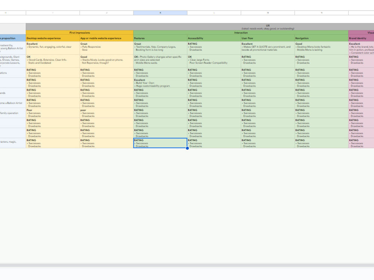
Task: Click the capitalized 'Poor' desktop experience cell
Action: pyautogui.click(x=53, y=113)
